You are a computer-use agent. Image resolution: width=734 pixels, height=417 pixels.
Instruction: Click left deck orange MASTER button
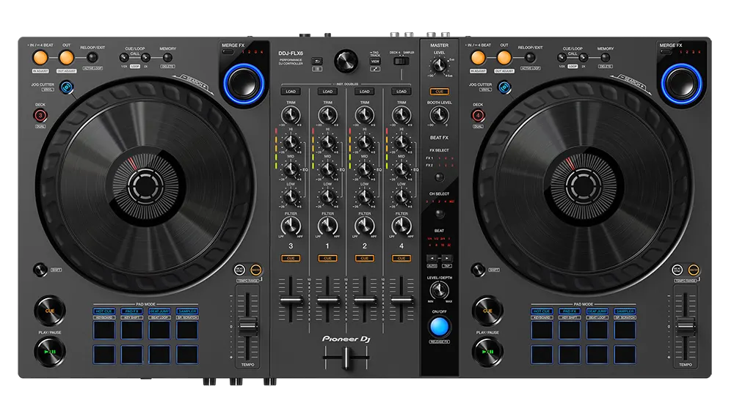point(256,270)
